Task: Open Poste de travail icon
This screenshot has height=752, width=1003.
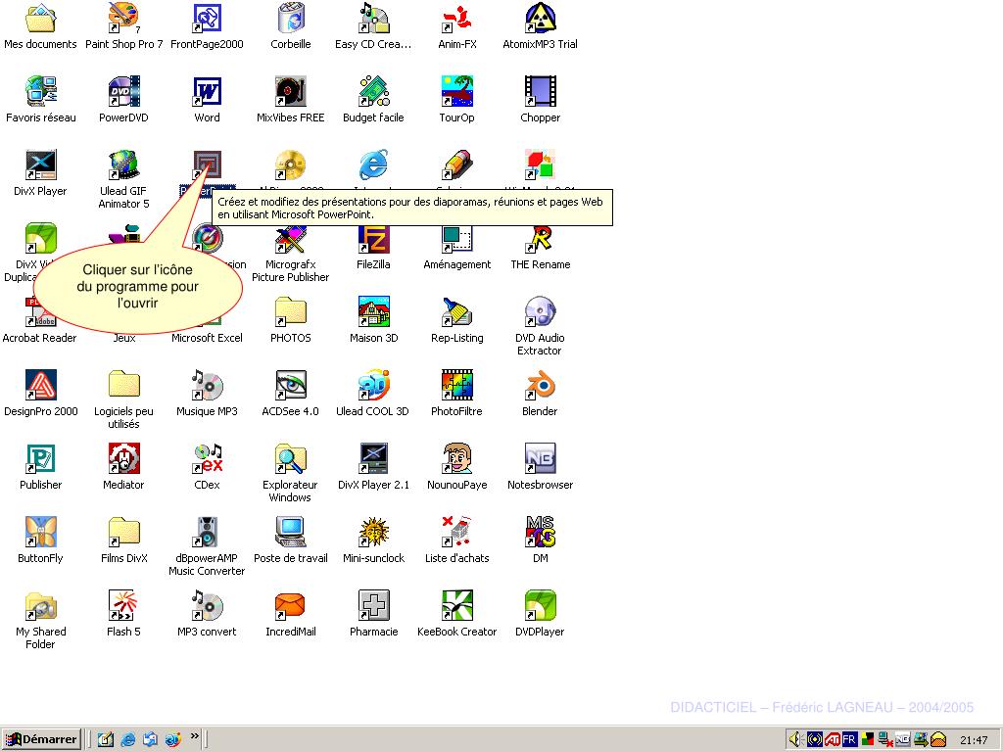Action: pyautogui.click(x=291, y=532)
